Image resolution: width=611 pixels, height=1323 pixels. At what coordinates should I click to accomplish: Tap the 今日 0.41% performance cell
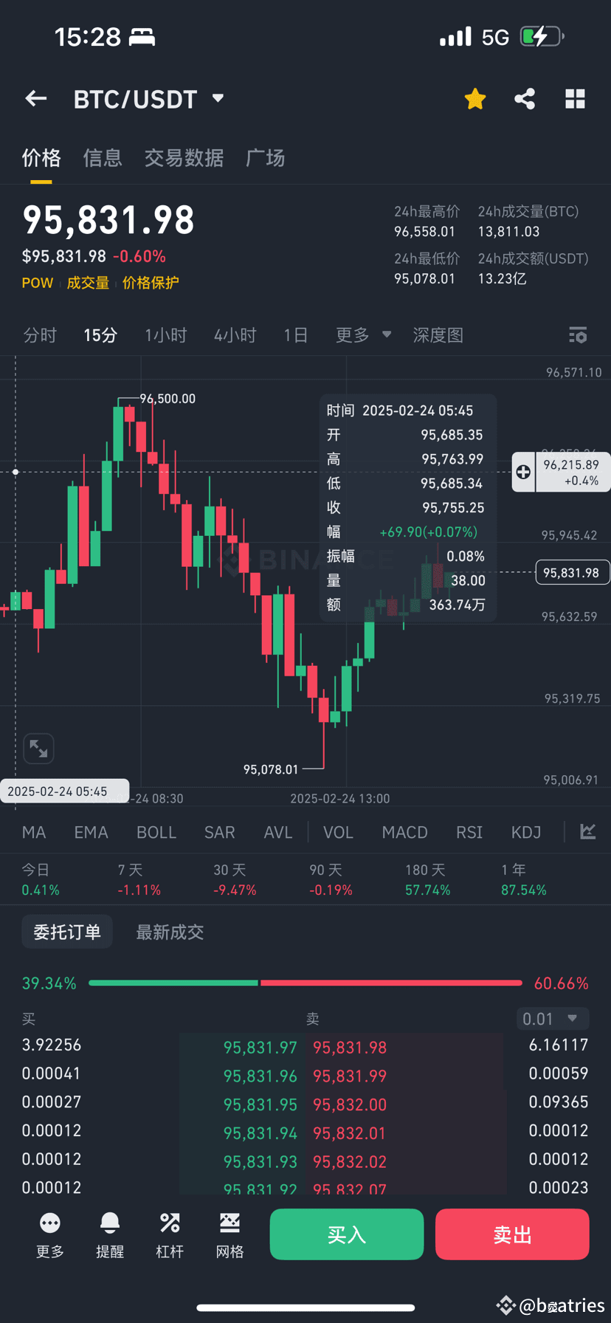(41, 880)
